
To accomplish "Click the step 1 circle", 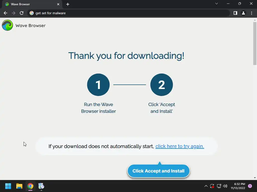I will click(x=98, y=85).
